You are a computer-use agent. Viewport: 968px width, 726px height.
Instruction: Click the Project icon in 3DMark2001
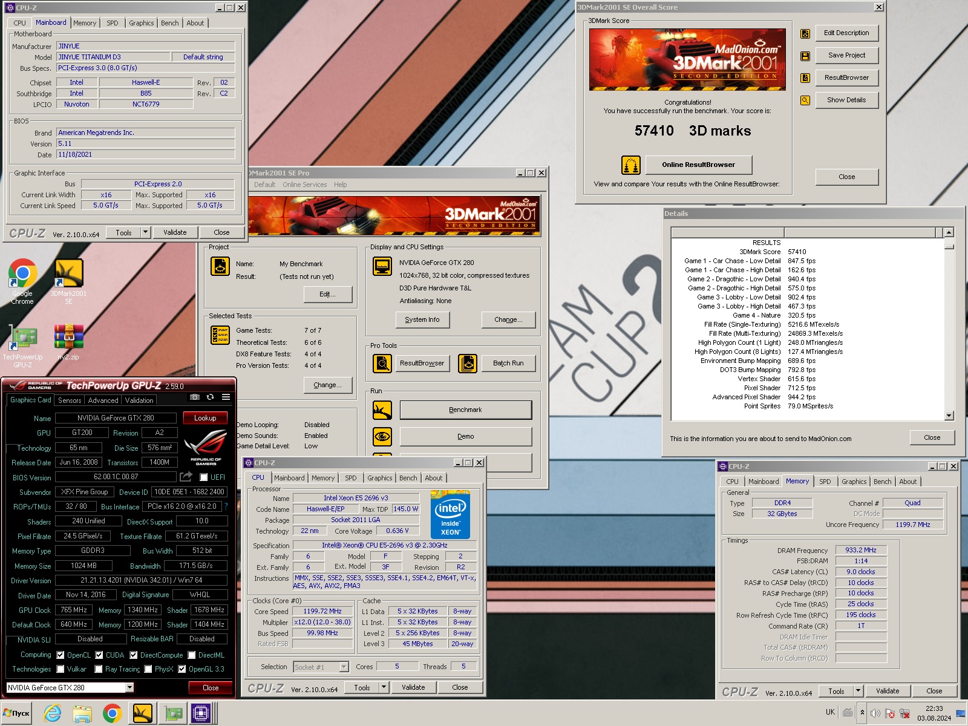tap(220, 266)
